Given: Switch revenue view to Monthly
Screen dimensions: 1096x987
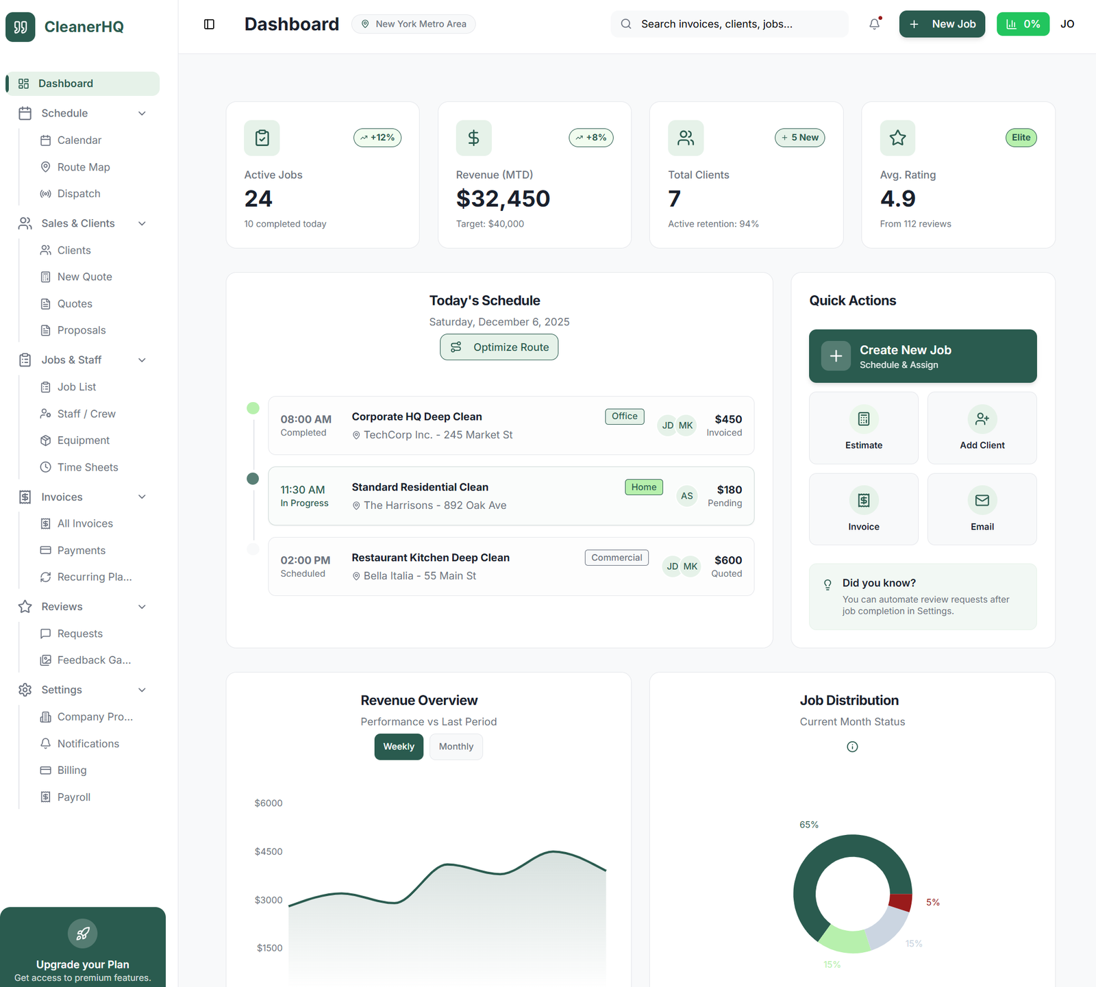Looking at the screenshot, I should [x=456, y=747].
